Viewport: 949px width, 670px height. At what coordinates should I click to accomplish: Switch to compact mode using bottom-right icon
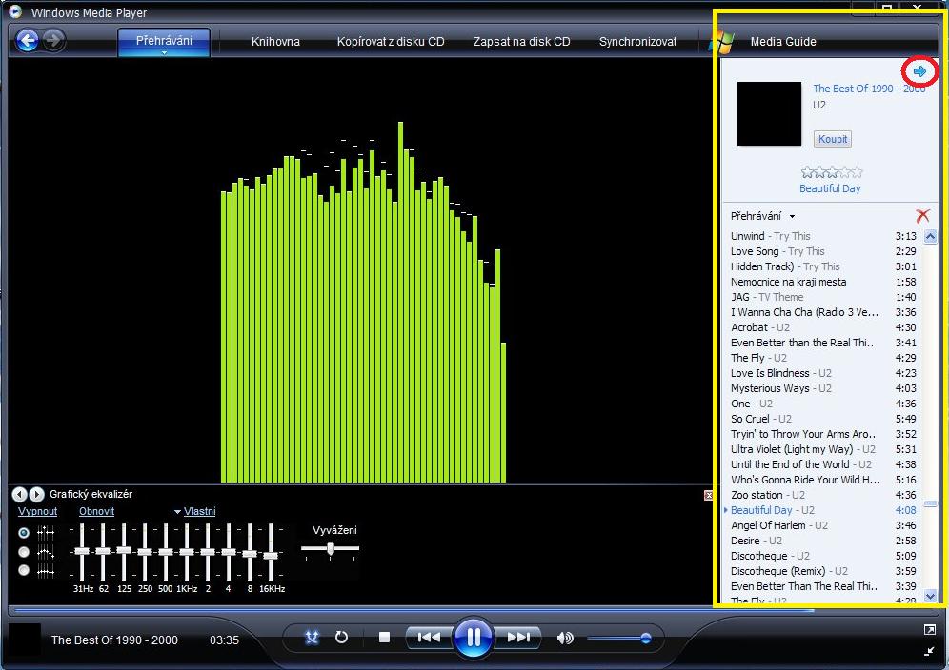pos(929,651)
